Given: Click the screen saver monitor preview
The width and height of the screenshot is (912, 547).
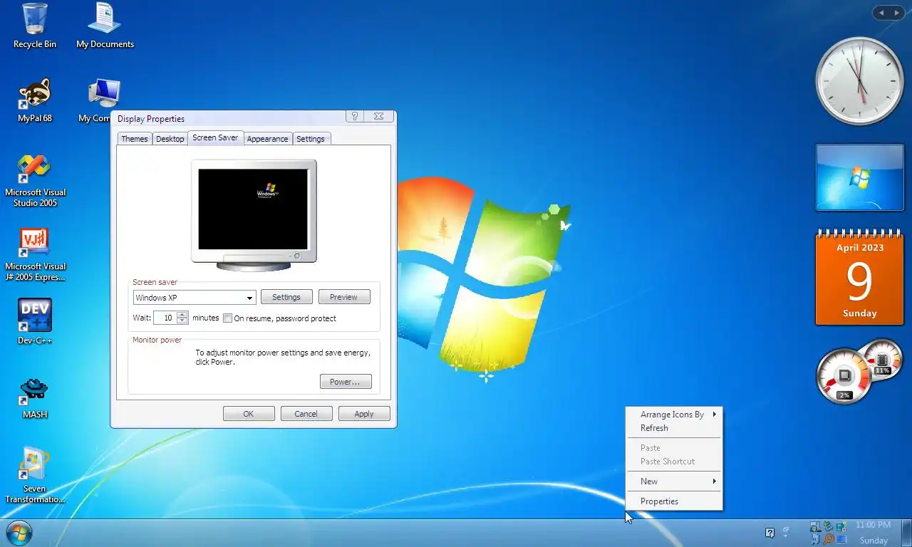Looking at the screenshot, I should (x=254, y=214).
